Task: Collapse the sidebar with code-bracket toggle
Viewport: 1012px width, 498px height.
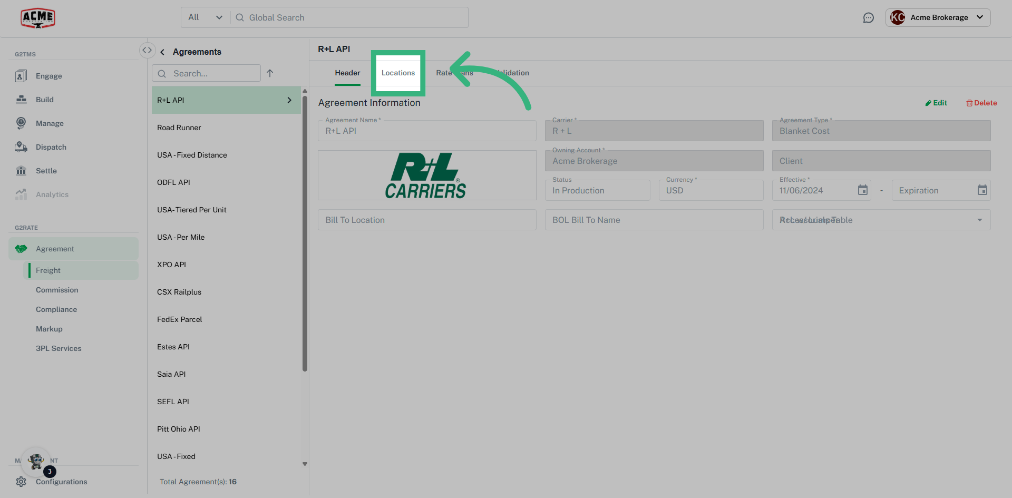Action: tap(147, 50)
